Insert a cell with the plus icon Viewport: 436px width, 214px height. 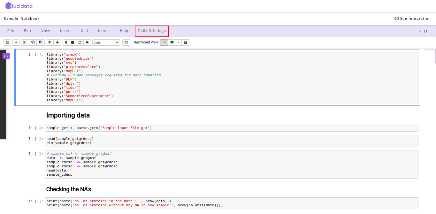16,42
